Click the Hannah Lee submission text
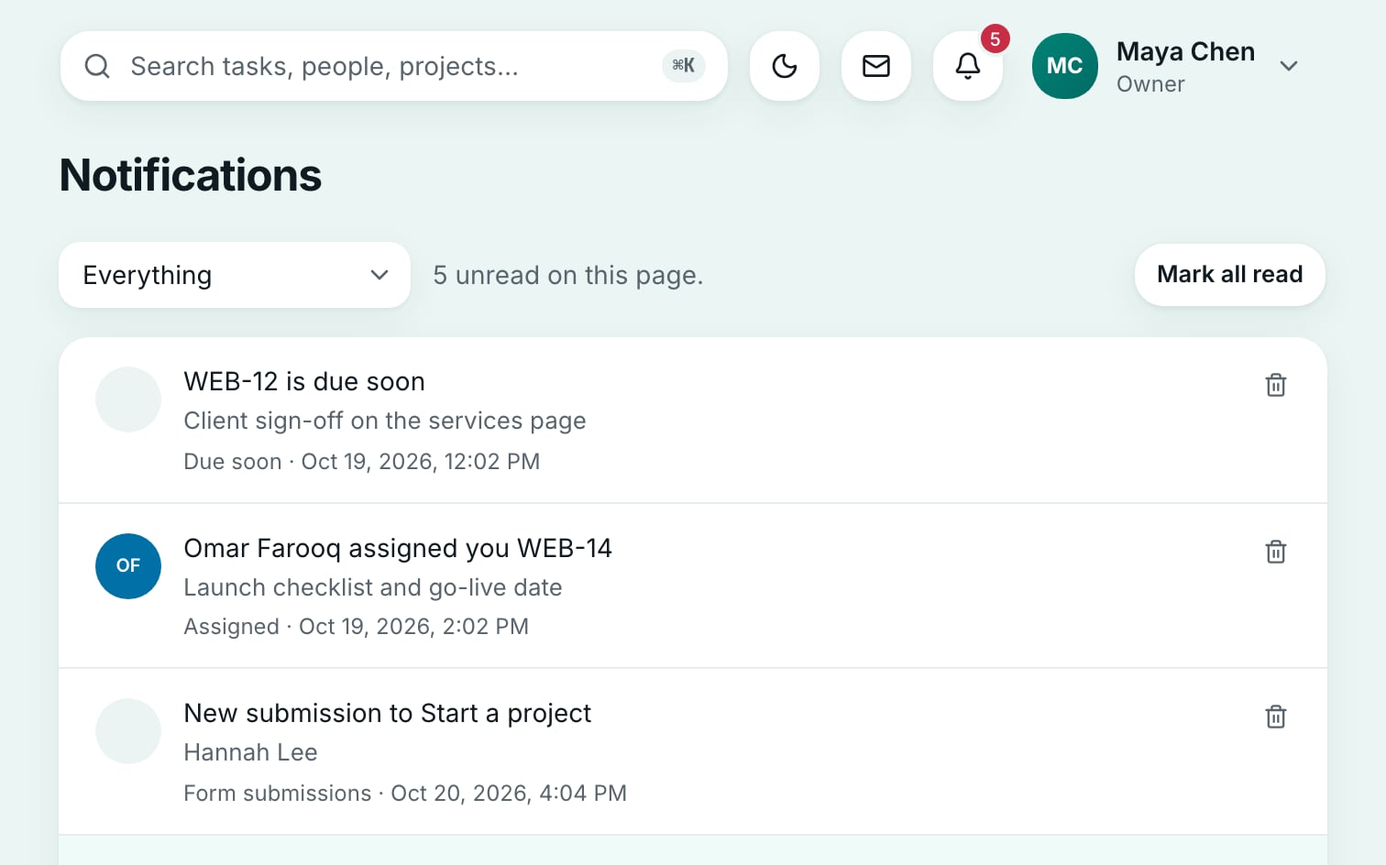 250,752
